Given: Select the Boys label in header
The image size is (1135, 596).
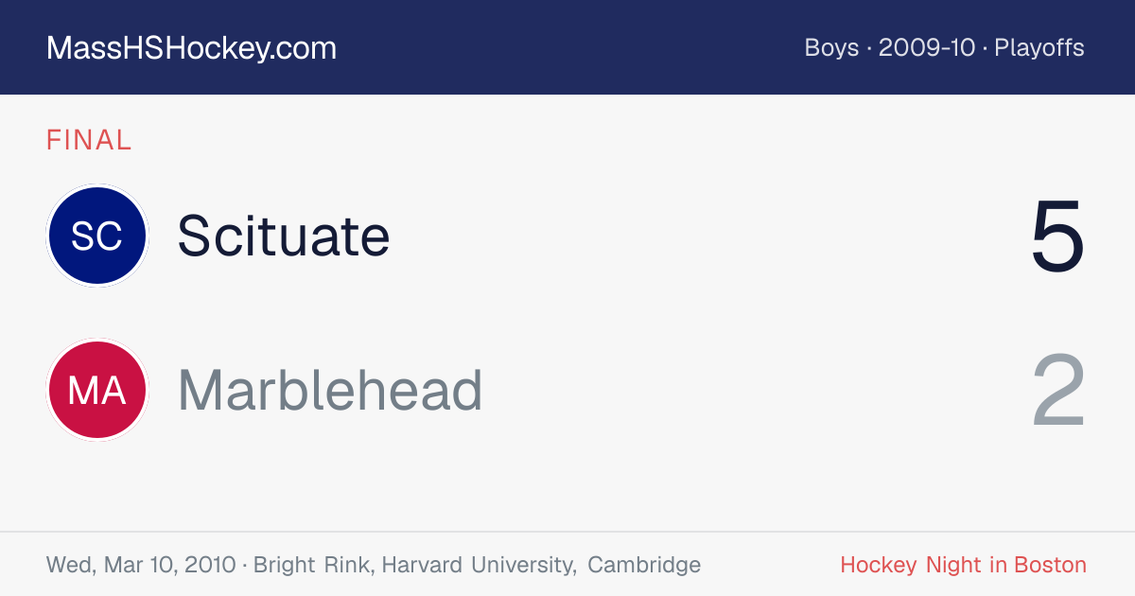Looking at the screenshot, I should coord(831,48).
